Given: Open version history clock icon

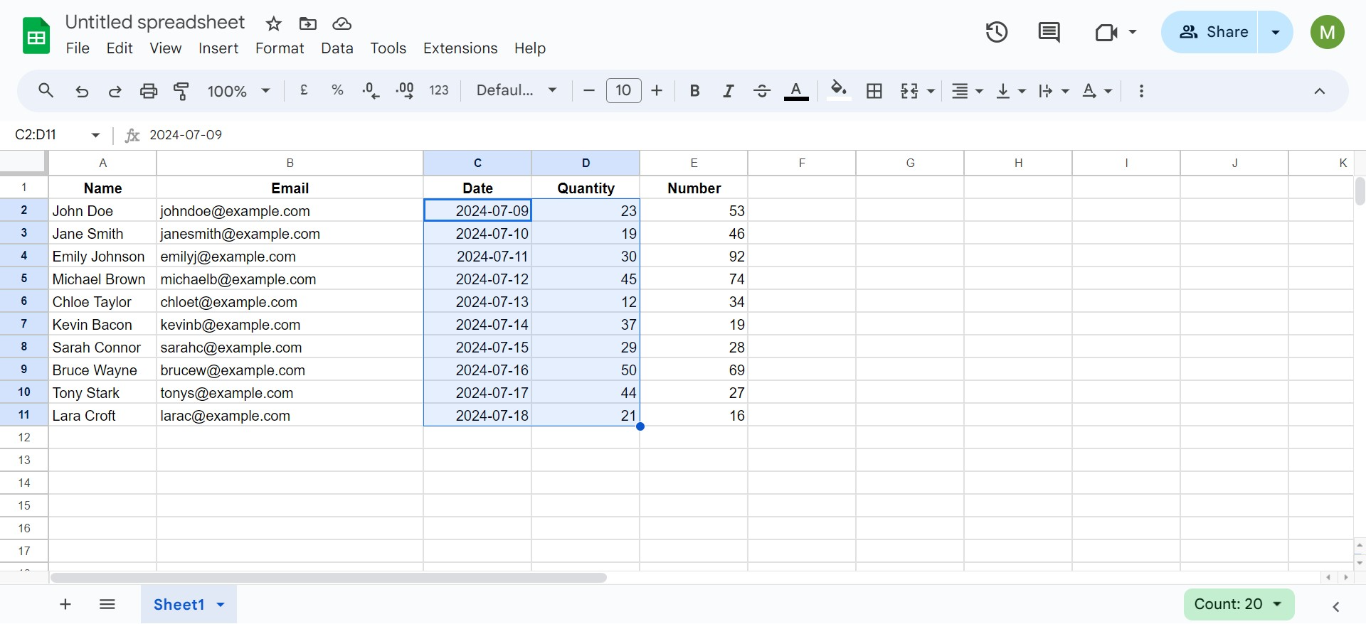Looking at the screenshot, I should (997, 32).
